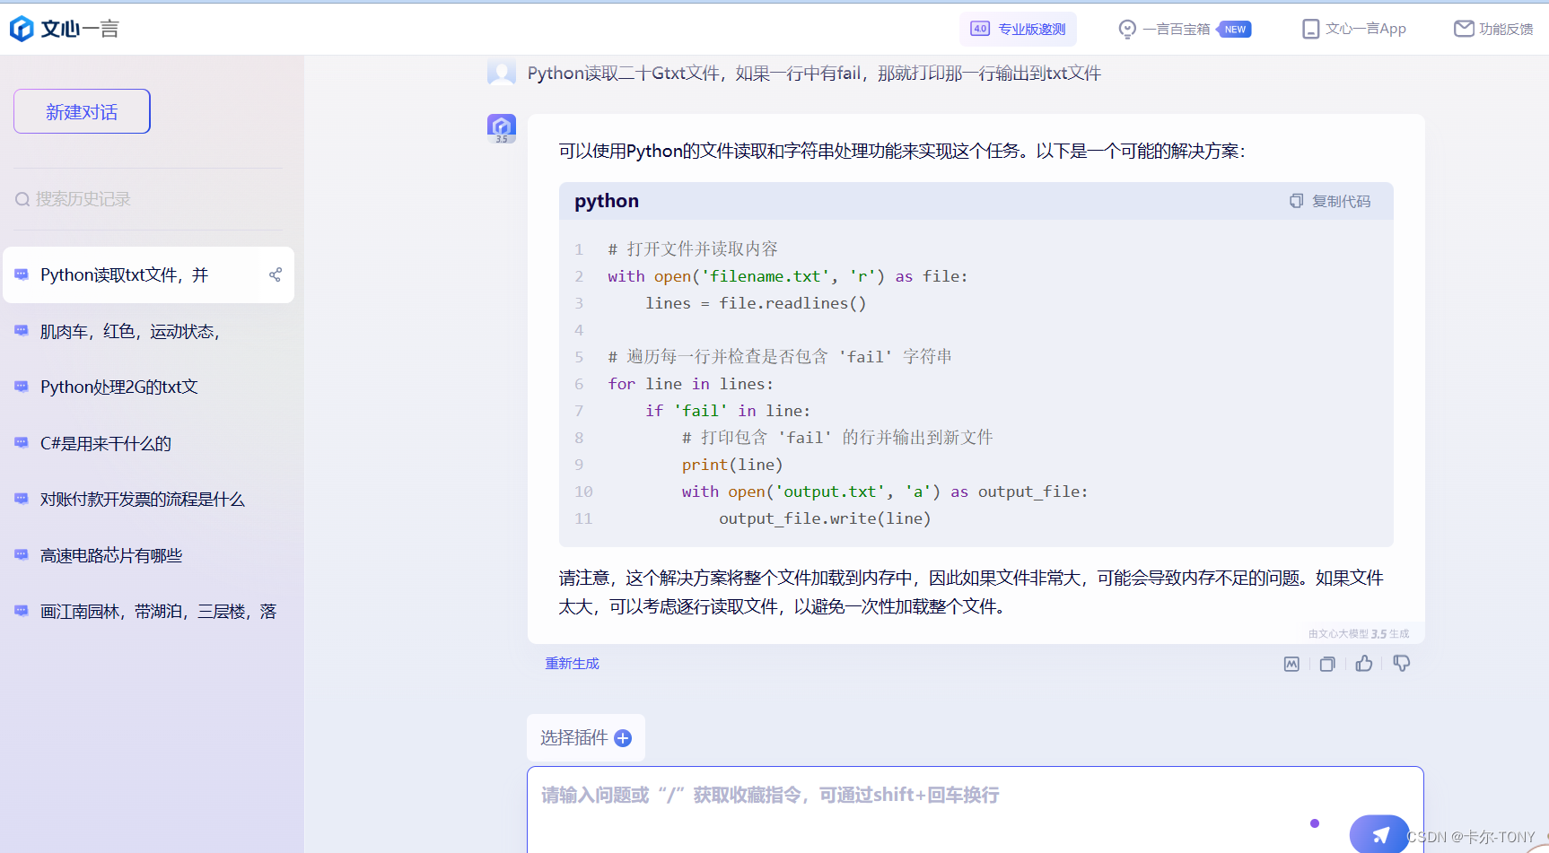Click the user avatar beside the question
Viewport: 1549px width, 853px height.
tap(502, 73)
